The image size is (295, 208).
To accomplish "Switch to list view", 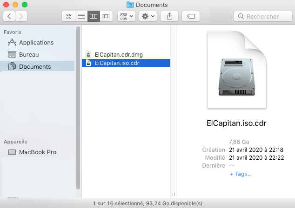I will [81, 16].
